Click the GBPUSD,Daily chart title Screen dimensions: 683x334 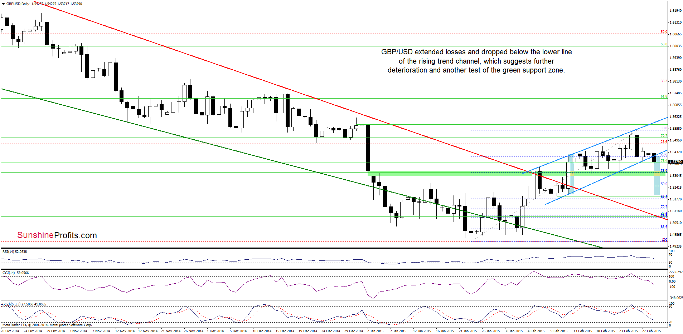point(18,4)
